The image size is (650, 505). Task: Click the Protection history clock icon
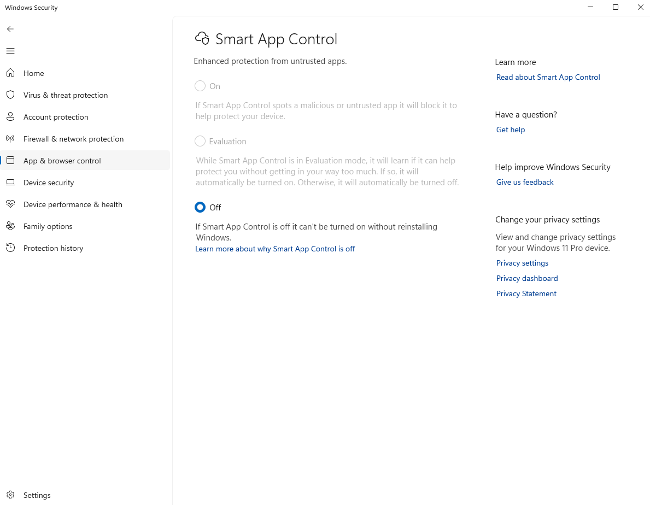pyautogui.click(x=10, y=248)
